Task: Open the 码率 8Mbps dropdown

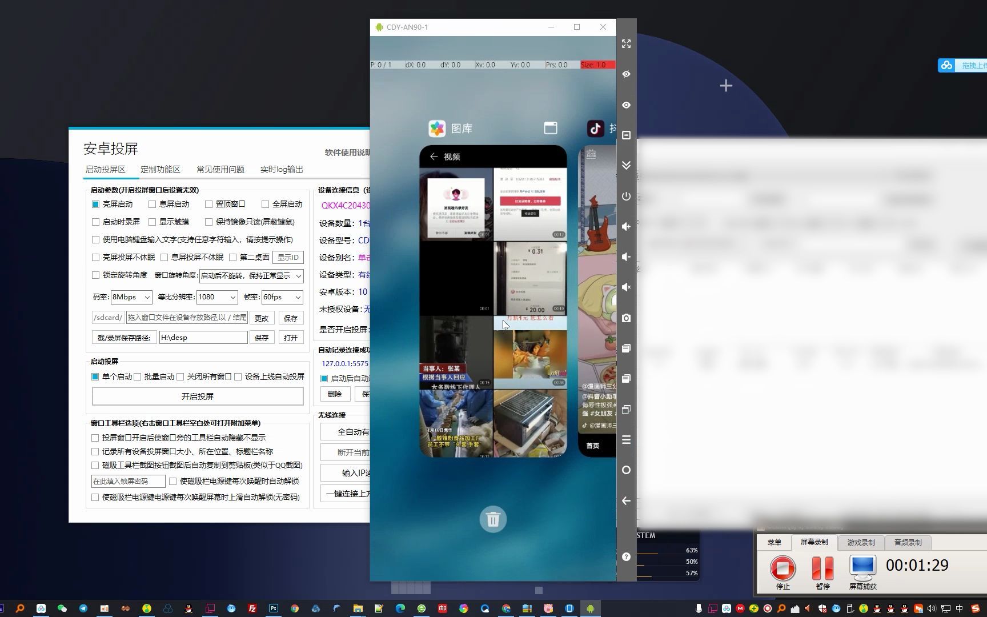Action: pyautogui.click(x=131, y=297)
